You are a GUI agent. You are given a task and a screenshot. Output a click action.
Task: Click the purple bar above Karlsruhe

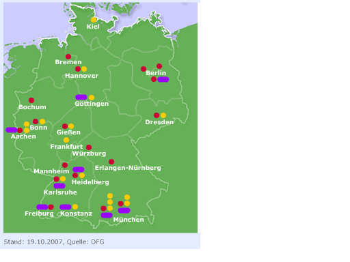point(59,186)
